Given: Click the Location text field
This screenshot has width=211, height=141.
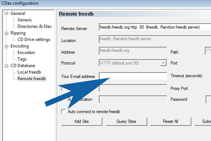Looking at the screenshot, I should pos(155,39).
